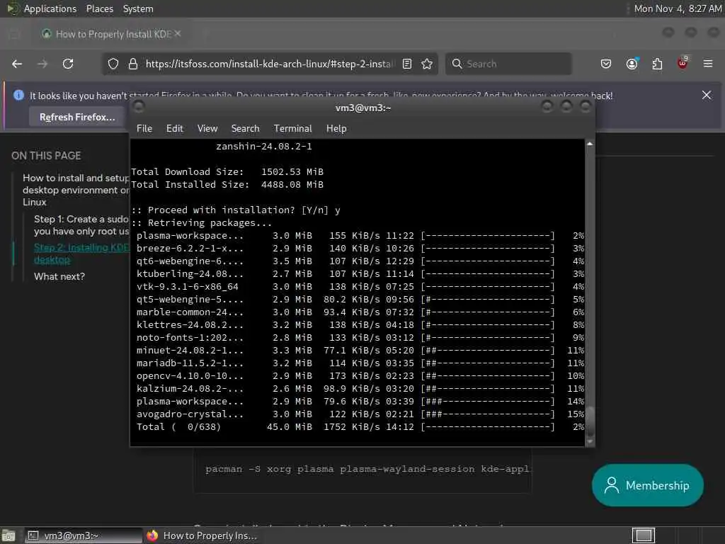This screenshot has height=544, width=725.
Task: Click the 'noto-fonts-1:202...' download row
Action: click(360, 338)
